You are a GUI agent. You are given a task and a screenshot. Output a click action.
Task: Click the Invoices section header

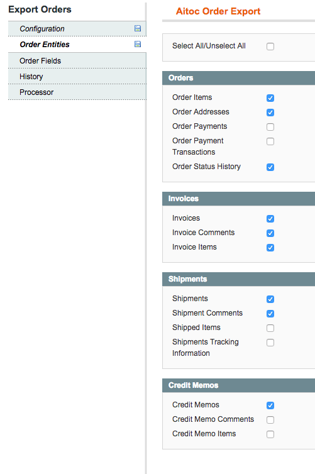click(x=238, y=199)
